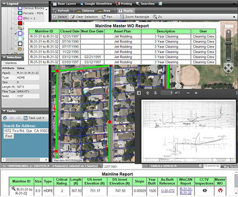Click the Tasks back arrow

[x=12, y=118]
